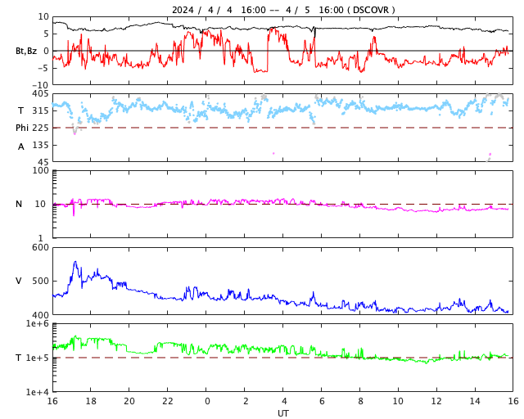524x419 pixels.
Task: Click the "135" tick on the Phi axis
Action: point(40,145)
